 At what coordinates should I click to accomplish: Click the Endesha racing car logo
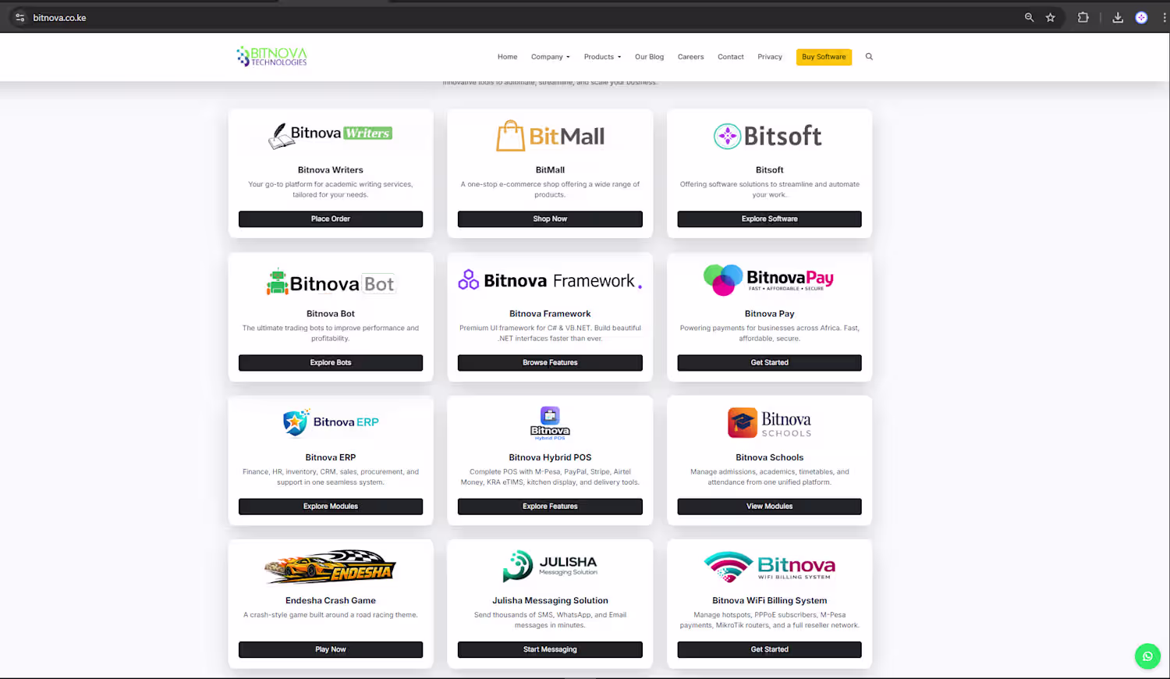coord(330,567)
